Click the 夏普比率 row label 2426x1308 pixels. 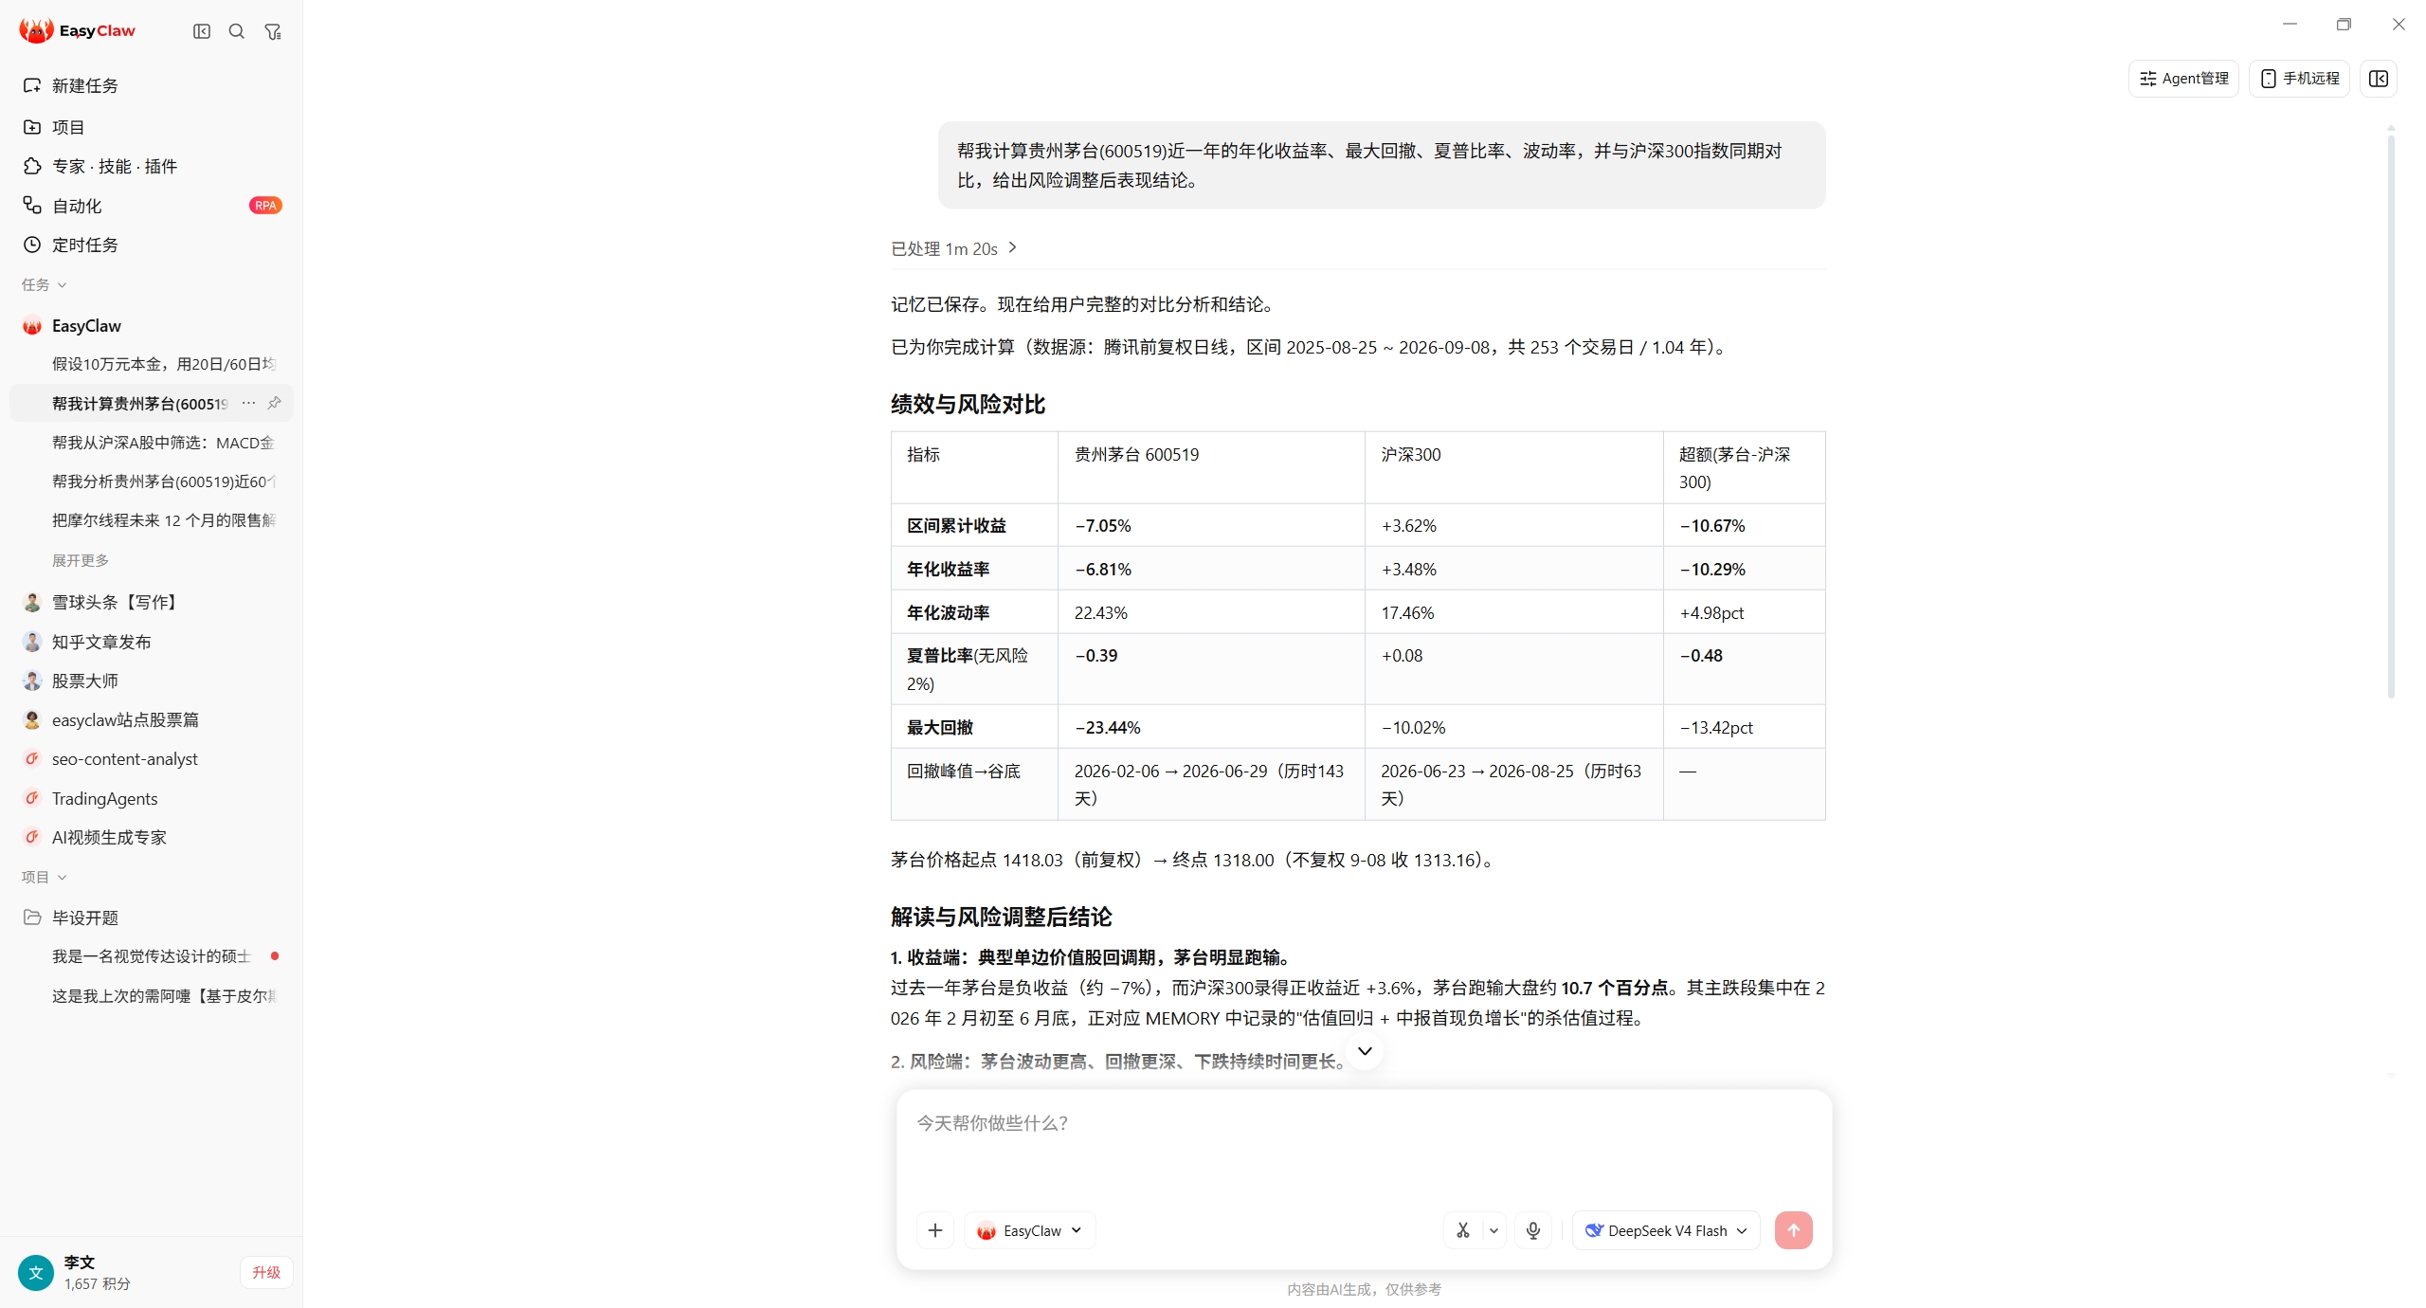[x=968, y=669]
